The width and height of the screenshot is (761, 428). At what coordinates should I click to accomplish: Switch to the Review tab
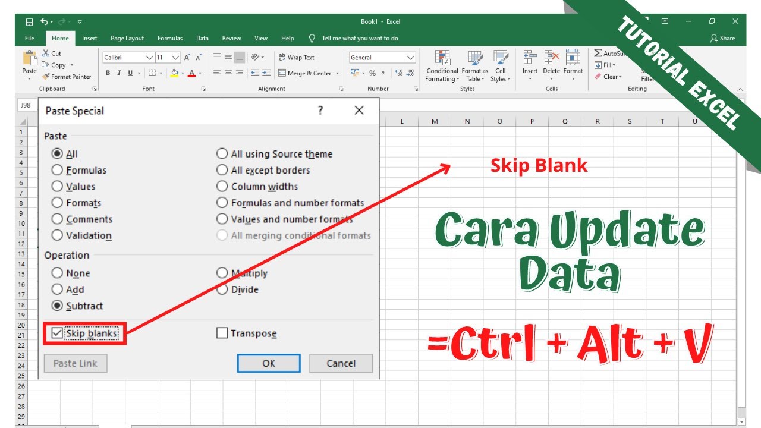(231, 38)
